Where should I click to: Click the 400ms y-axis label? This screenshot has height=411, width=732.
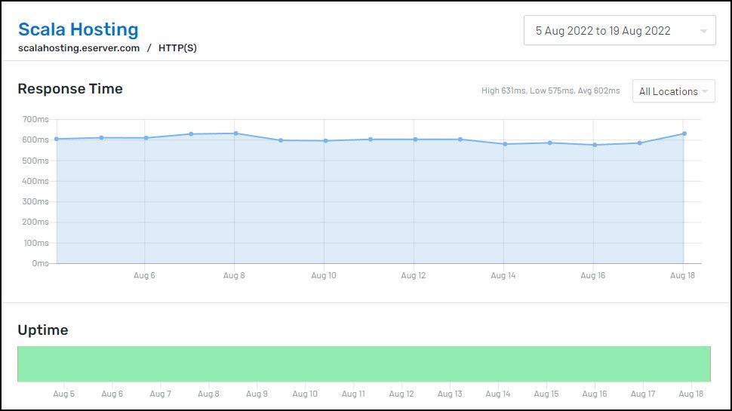(x=35, y=181)
